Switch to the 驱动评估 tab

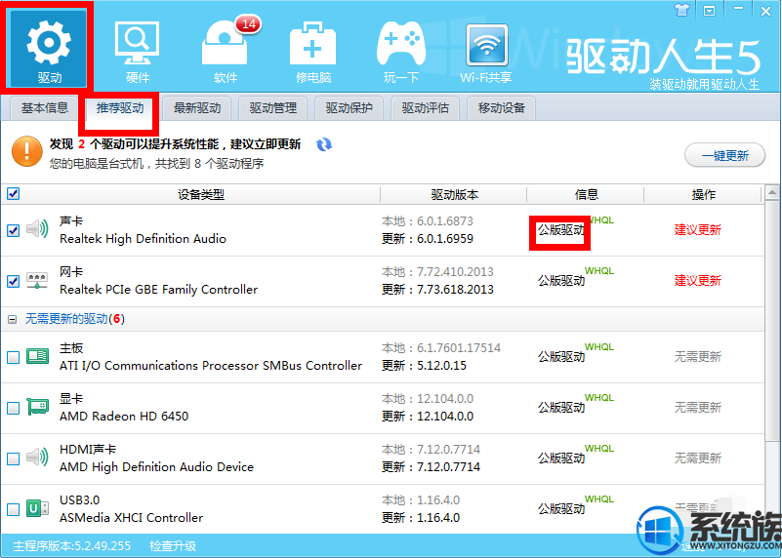point(425,108)
